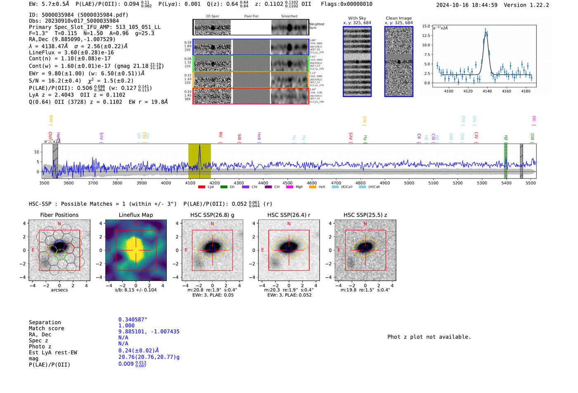The height and width of the screenshot is (393, 578).
Task: Click the Fiber Positions panel
Action: click(59, 250)
